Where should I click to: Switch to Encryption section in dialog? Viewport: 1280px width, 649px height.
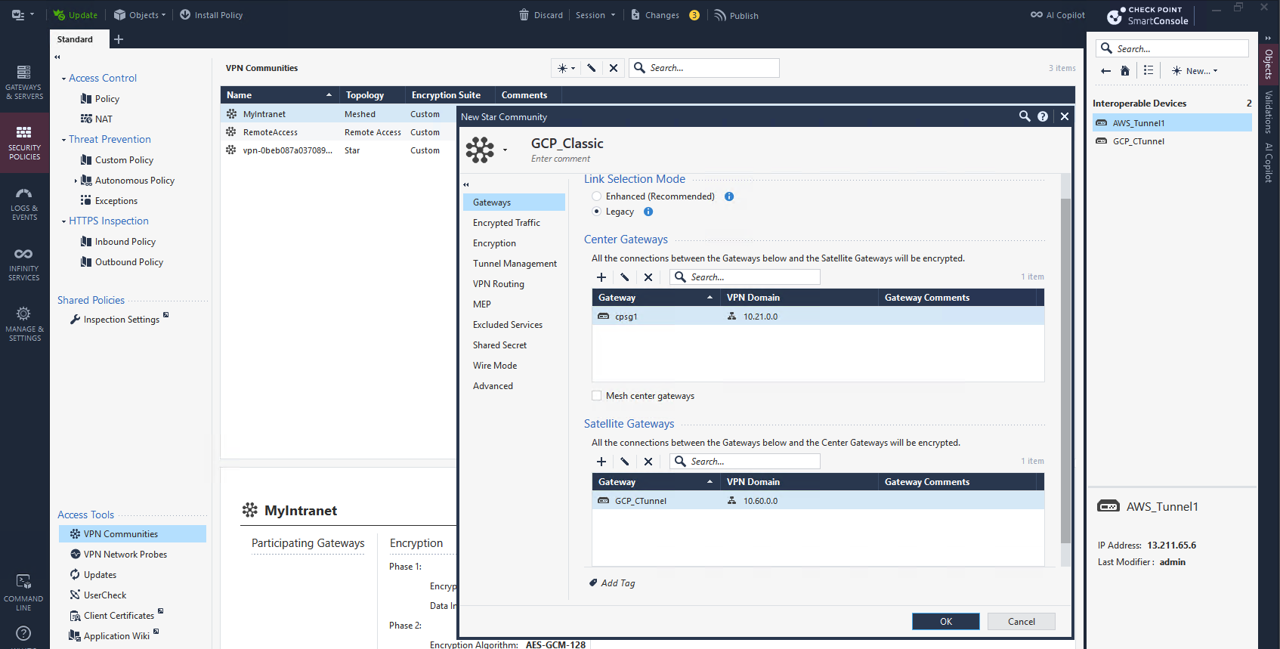pos(494,243)
